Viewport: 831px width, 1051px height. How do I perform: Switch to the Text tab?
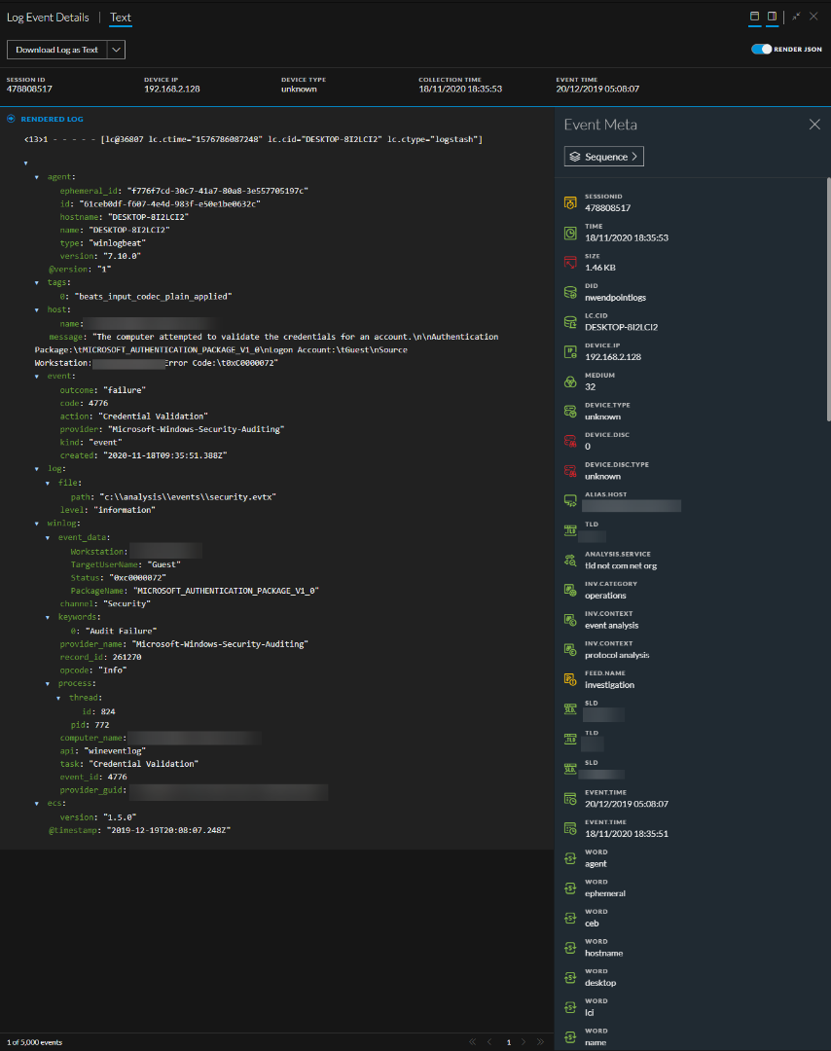tap(121, 18)
